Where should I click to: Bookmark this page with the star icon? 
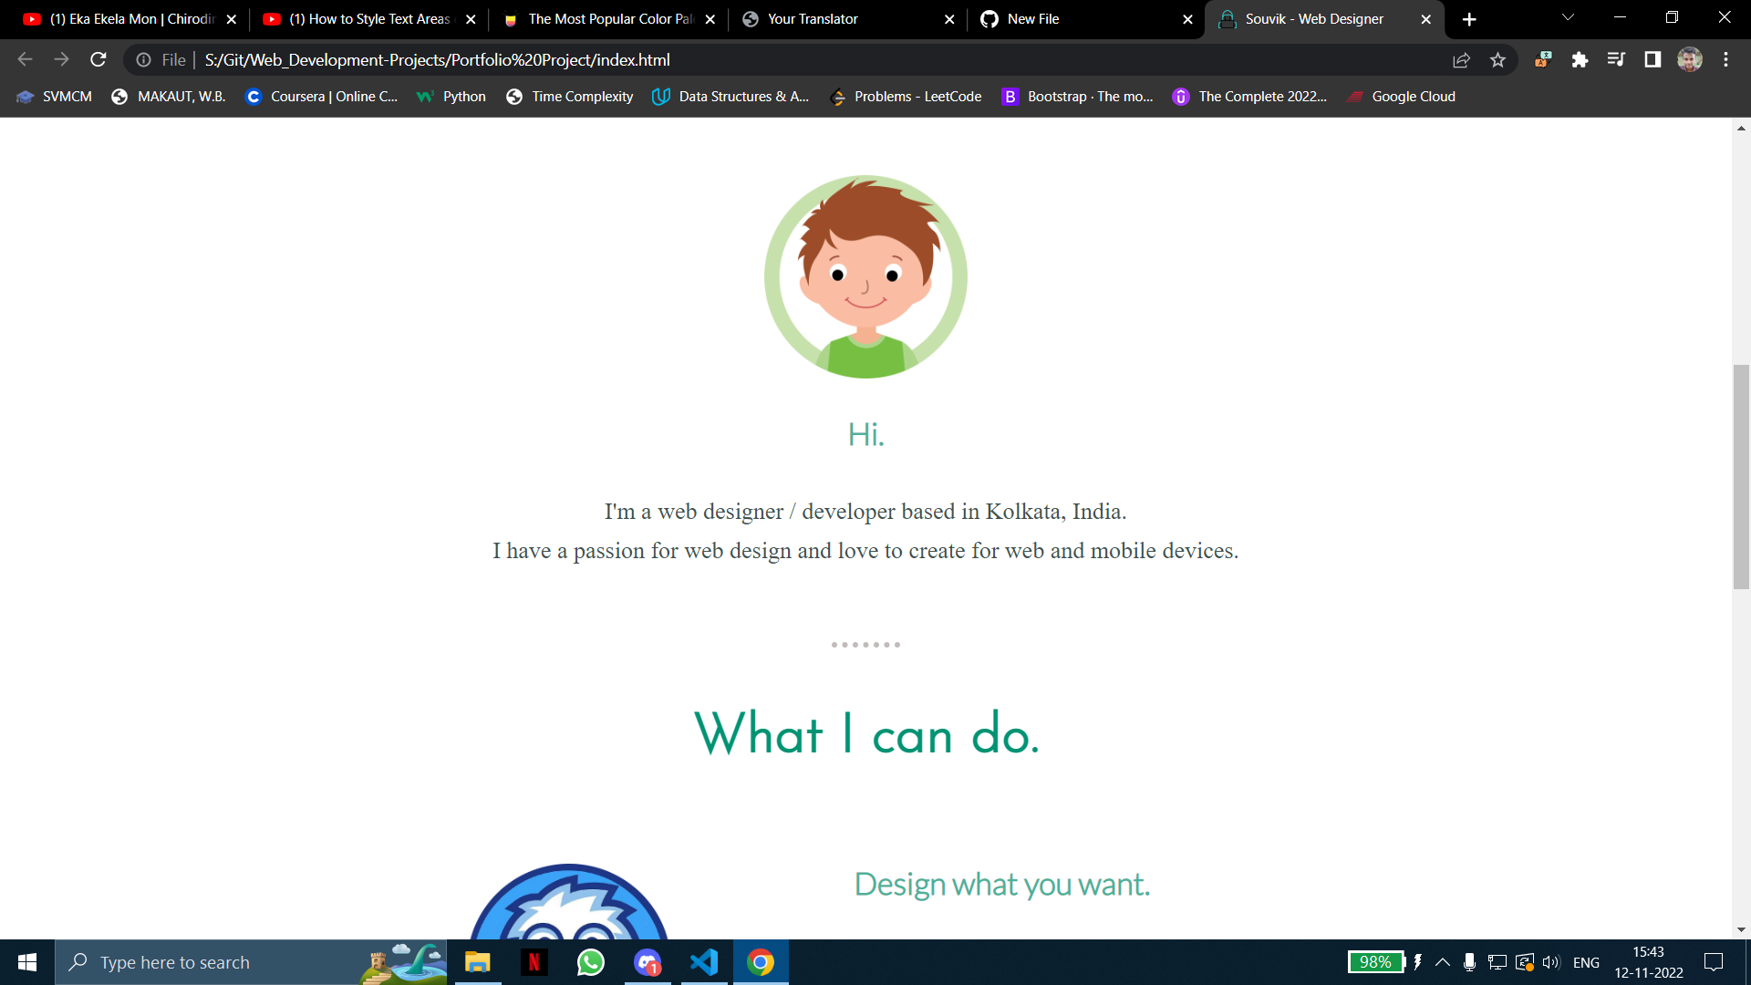(x=1497, y=59)
